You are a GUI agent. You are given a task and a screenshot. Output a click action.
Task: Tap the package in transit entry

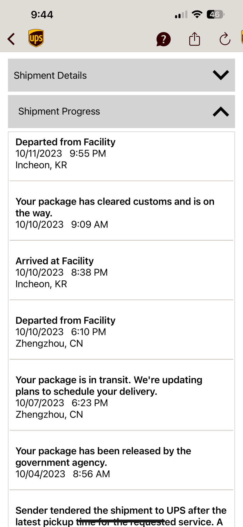point(121,397)
